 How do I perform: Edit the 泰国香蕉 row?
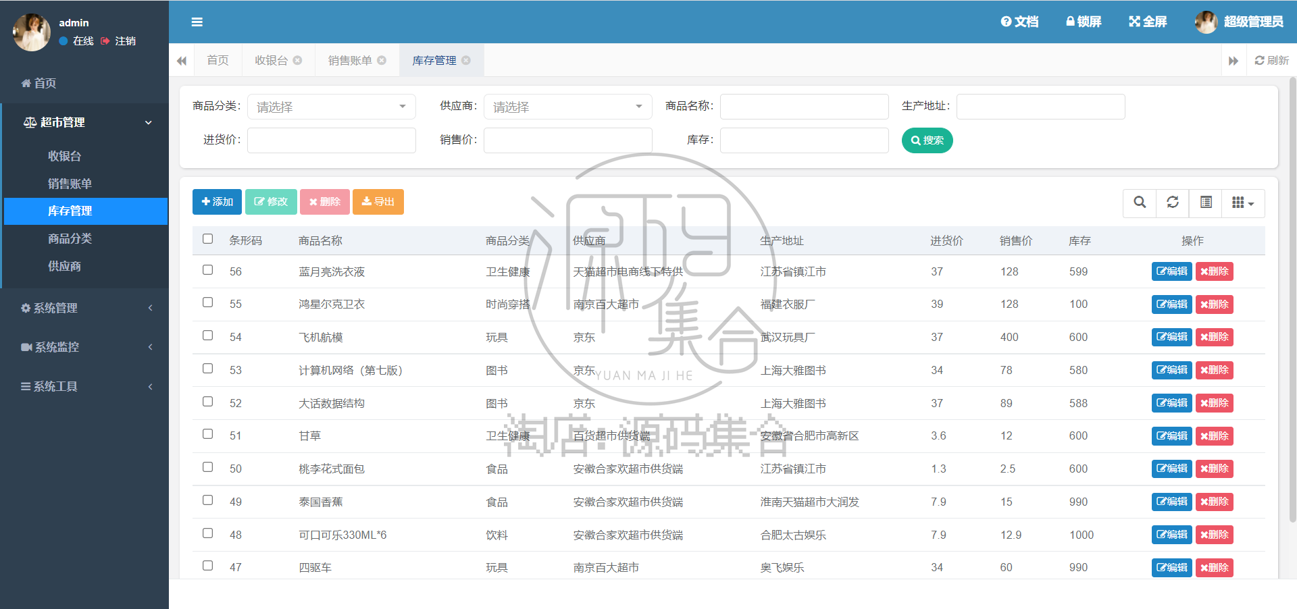[1172, 502]
